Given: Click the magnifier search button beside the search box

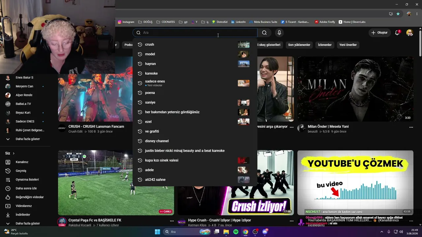Looking at the screenshot, I should (x=264, y=33).
